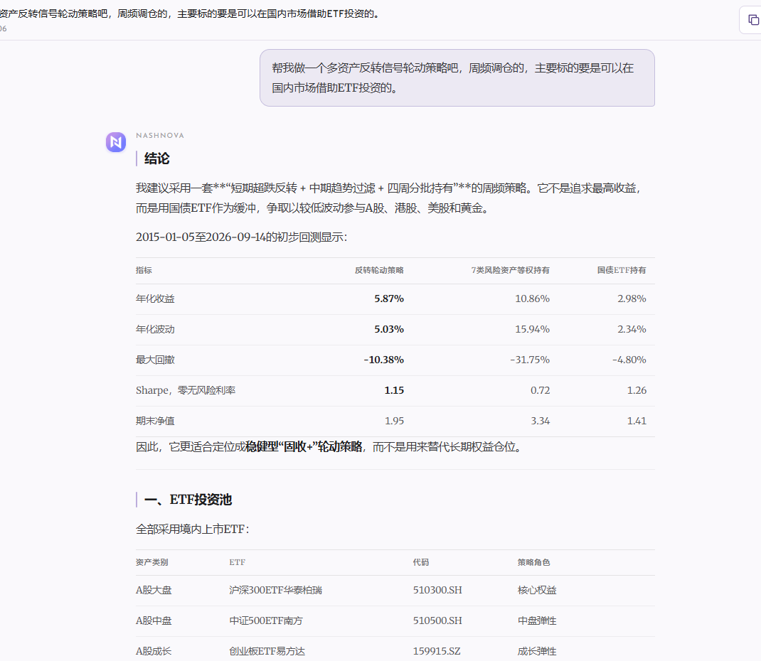Image resolution: width=761 pixels, height=661 pixels.
Task: Click the 沪深300ETF华泰柏瑞 cell
Action: (276, 590)
